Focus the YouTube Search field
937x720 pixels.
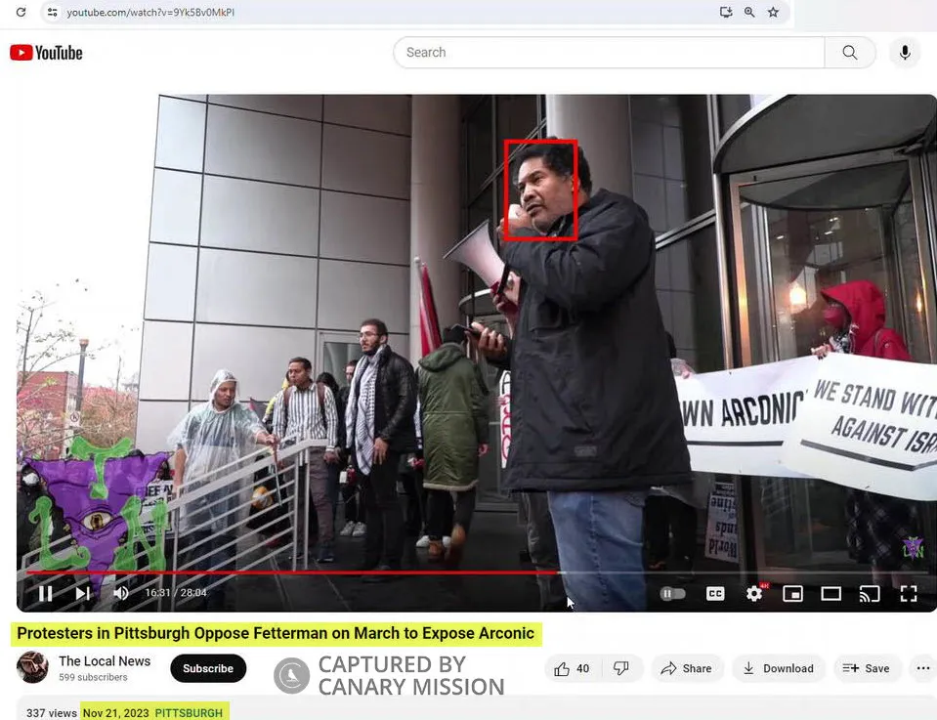(x=609, y=53)
